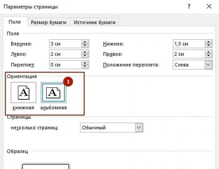Select the книжная portrait orientation icon

(23, 92)
